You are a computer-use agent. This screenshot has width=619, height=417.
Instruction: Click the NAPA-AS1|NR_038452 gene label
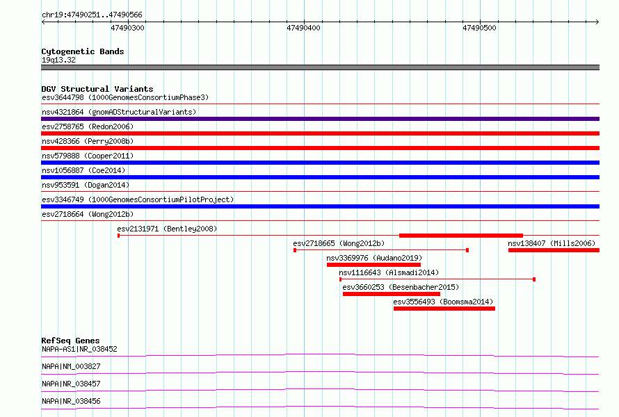[x=79, y=349]
